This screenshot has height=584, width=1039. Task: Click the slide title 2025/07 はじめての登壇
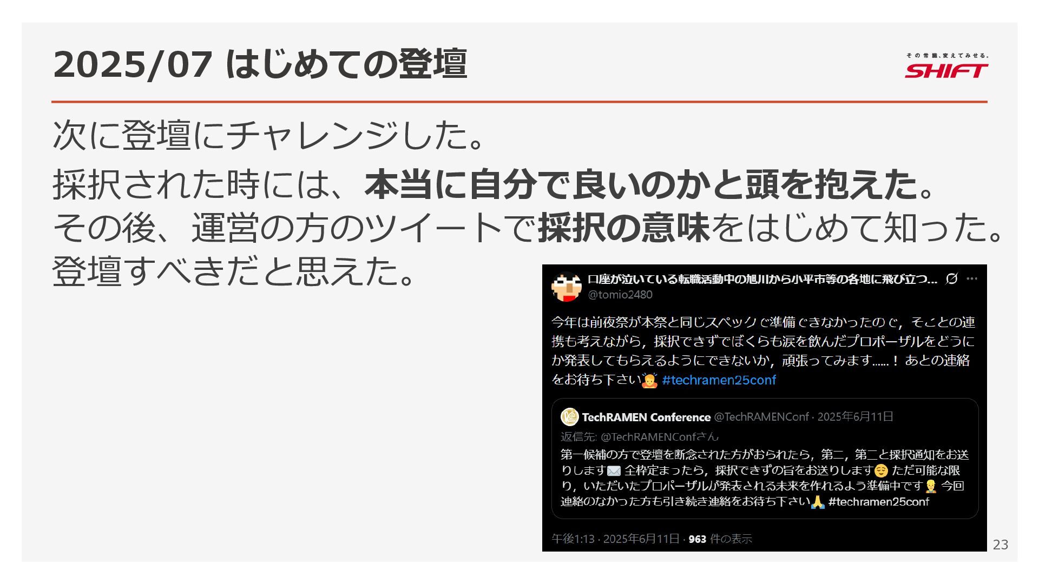pyautogui.click(x=260, y=64)
